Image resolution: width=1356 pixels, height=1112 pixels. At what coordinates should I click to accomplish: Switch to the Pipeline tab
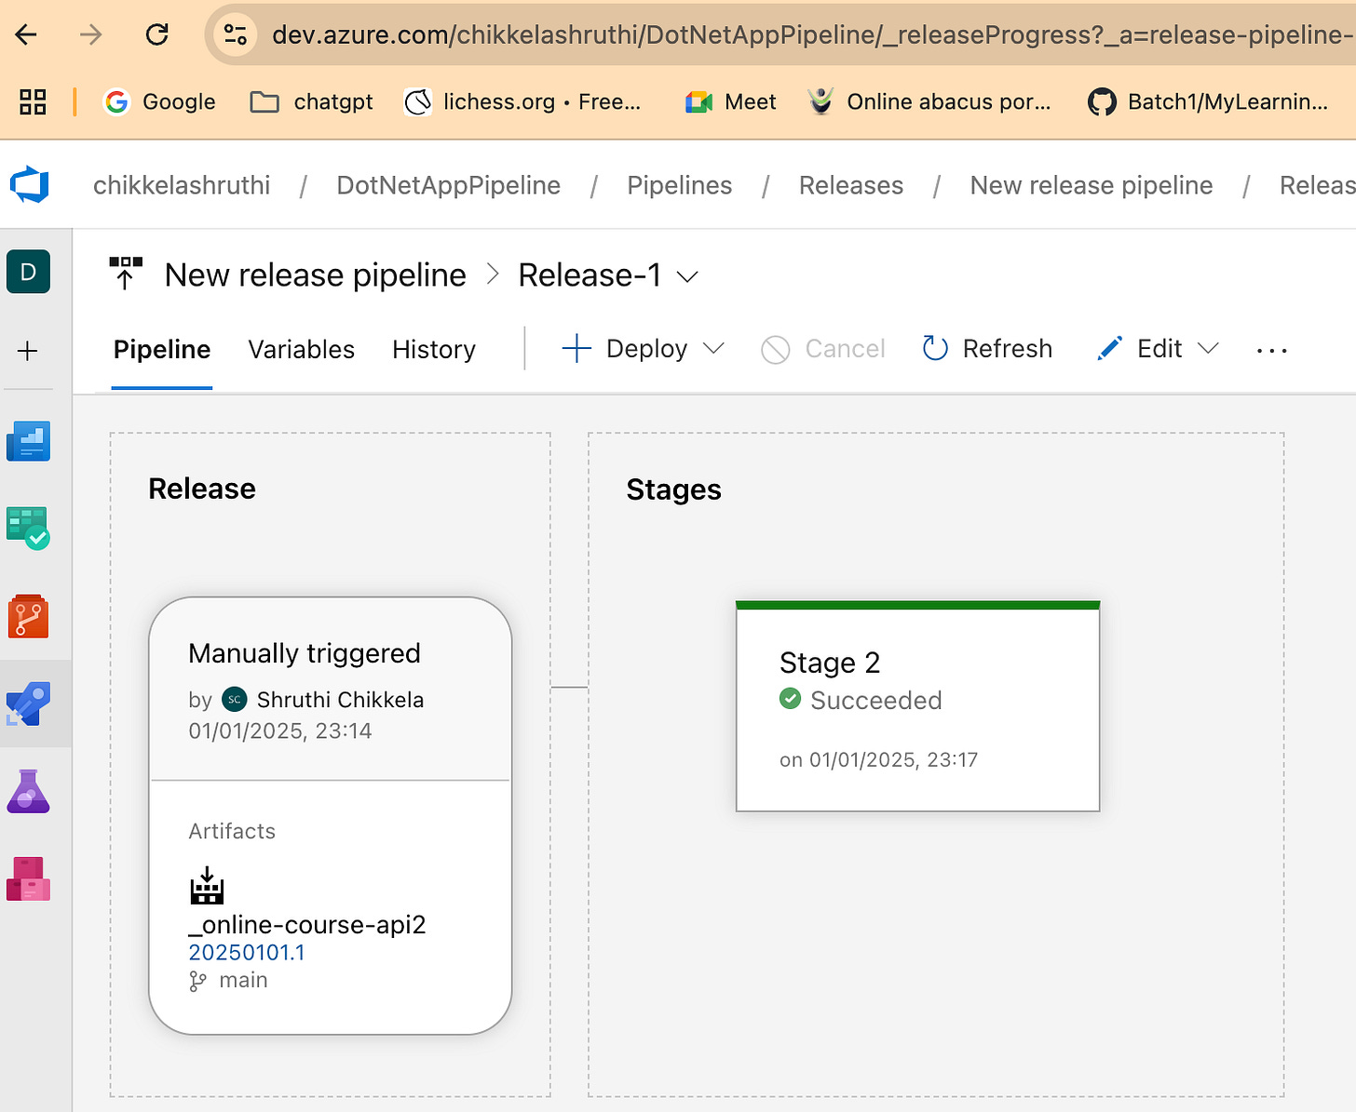162,349
